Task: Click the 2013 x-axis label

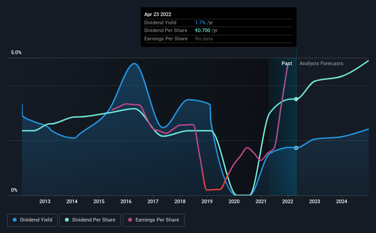Action: 45,201
